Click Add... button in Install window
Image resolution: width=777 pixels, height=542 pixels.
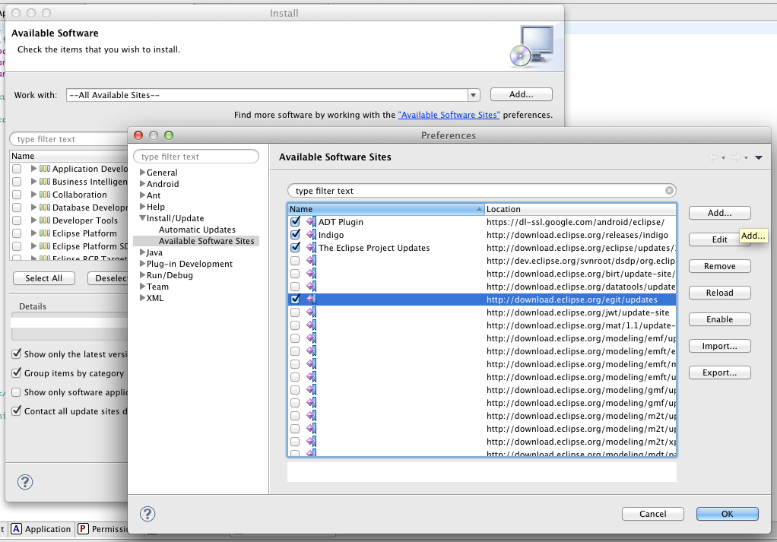(522, 94)
